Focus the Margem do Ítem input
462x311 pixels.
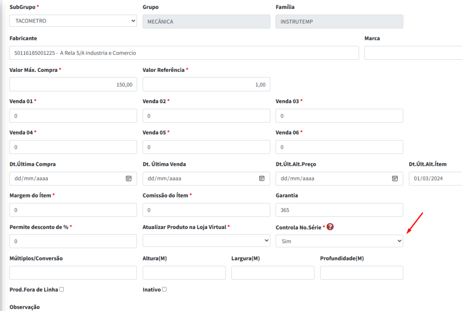73,210
